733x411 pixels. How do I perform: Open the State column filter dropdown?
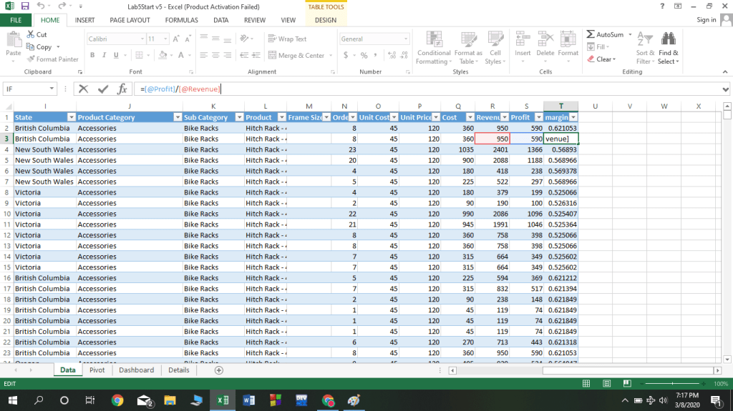pos(71,117)
